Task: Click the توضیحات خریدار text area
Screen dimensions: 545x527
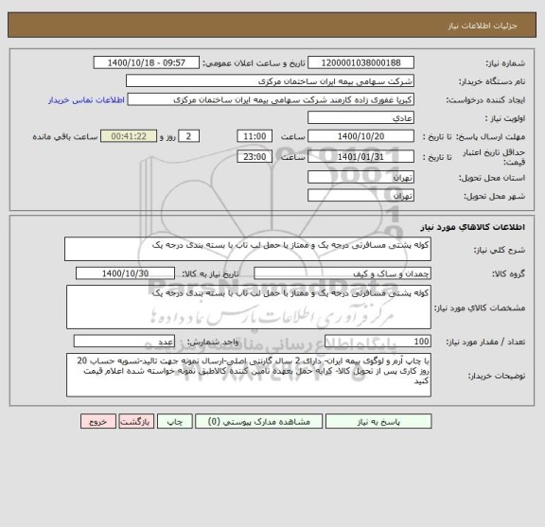Action: click(x=249, y=375)
